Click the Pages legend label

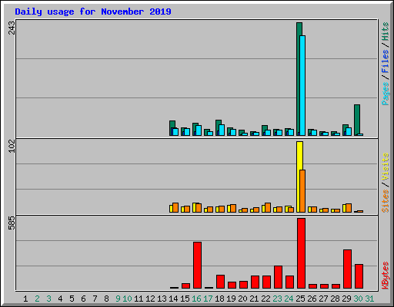385,94
